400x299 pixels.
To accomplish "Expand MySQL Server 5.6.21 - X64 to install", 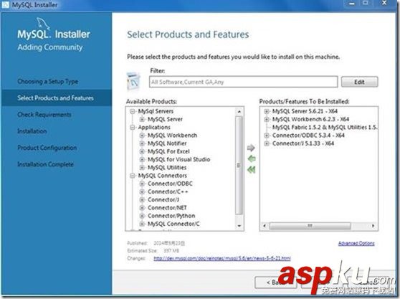I will [267, 111].
